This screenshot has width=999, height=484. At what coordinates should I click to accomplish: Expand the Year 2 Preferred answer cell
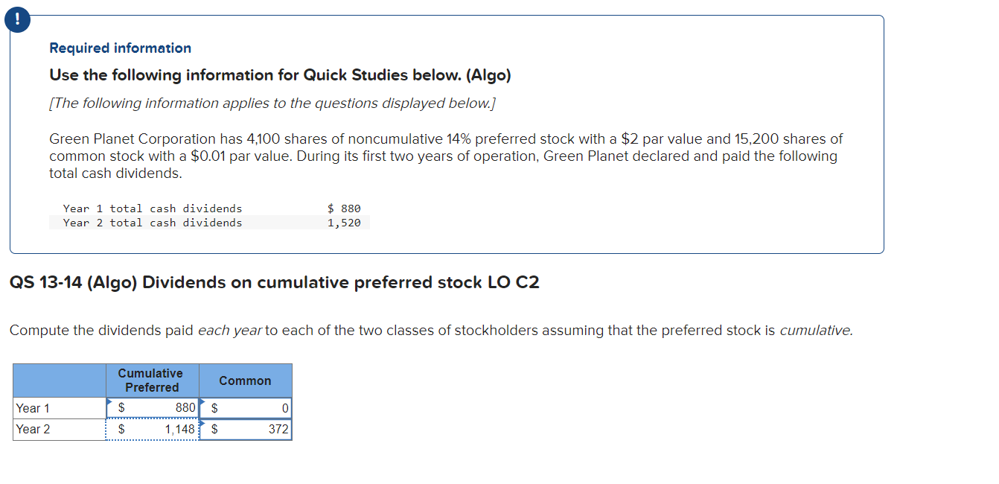tap(152, 428)
